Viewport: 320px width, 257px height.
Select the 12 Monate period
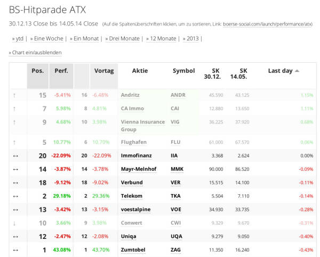coord(161,38)
